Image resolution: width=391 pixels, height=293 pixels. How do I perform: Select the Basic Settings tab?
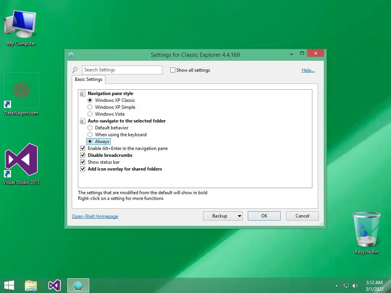pyautogui.click(x=89, y=79)
